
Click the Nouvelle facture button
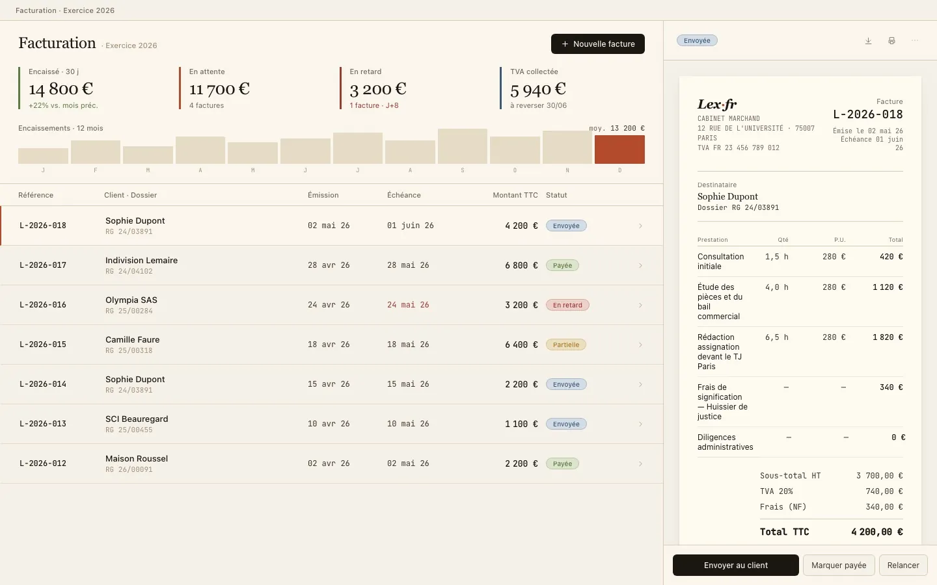click(x=598, y=44)
